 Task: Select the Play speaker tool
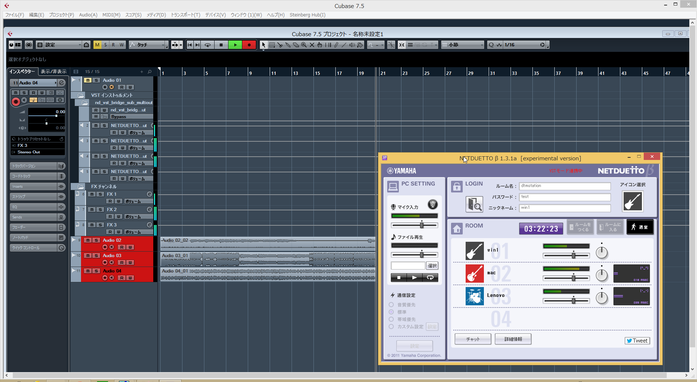(x=352, y=45)
